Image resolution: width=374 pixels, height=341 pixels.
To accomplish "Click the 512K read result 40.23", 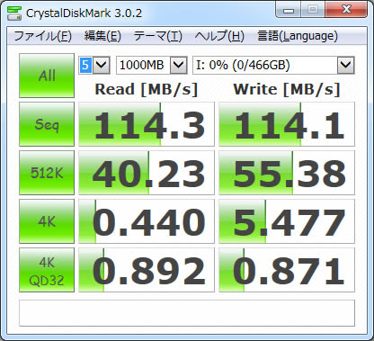I will point(147,173).
